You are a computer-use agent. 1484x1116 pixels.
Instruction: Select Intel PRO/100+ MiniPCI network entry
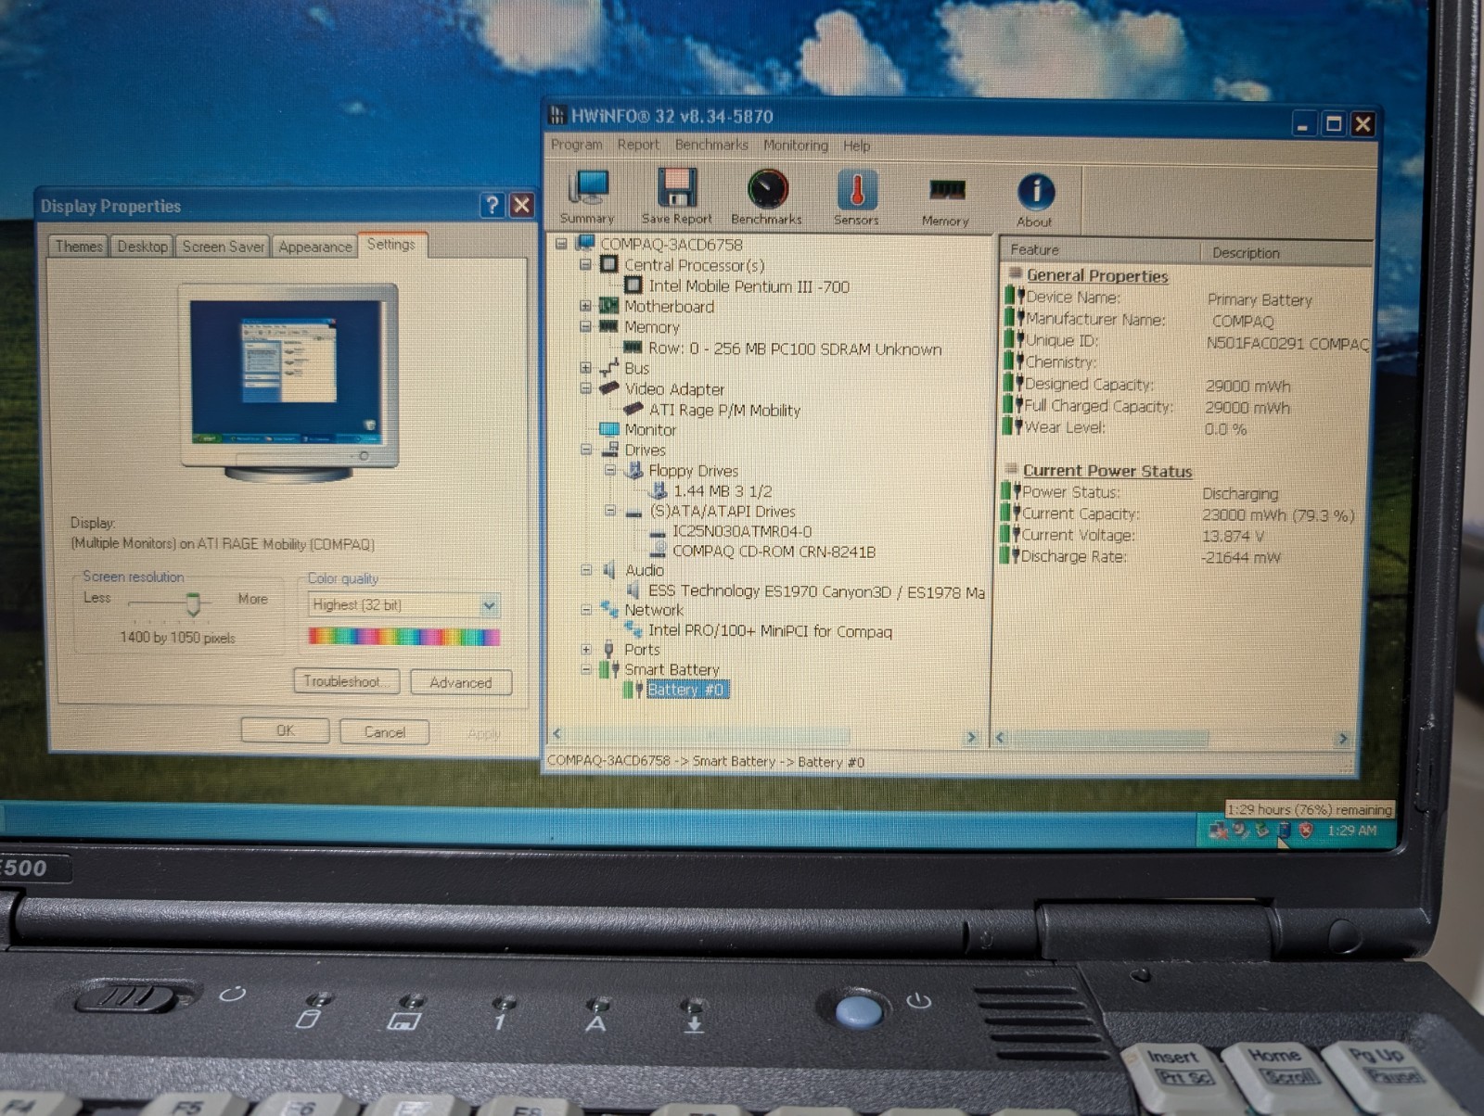coord(770,631)
